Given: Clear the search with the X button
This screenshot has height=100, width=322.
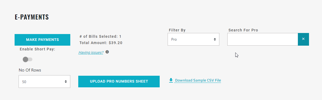Looking at the screenshot, I should 303,39.
